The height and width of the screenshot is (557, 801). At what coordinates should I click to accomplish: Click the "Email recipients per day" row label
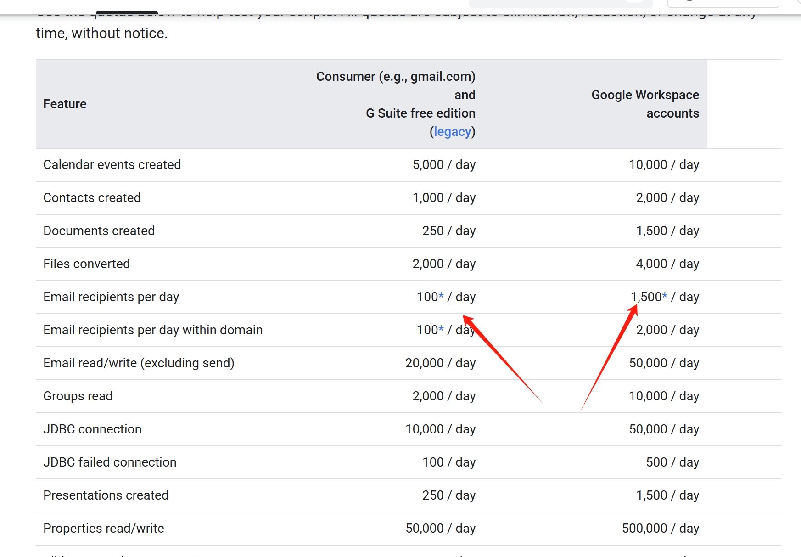coord(111,297)
